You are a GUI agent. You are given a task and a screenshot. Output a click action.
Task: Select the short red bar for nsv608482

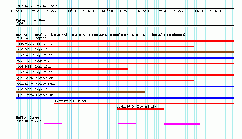[72, 69]
